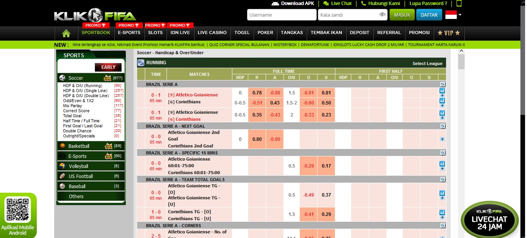This screenshot has height=238, width=527.
Task: Refresh the Specific 15 Mins section
Action: pos(443,153)
